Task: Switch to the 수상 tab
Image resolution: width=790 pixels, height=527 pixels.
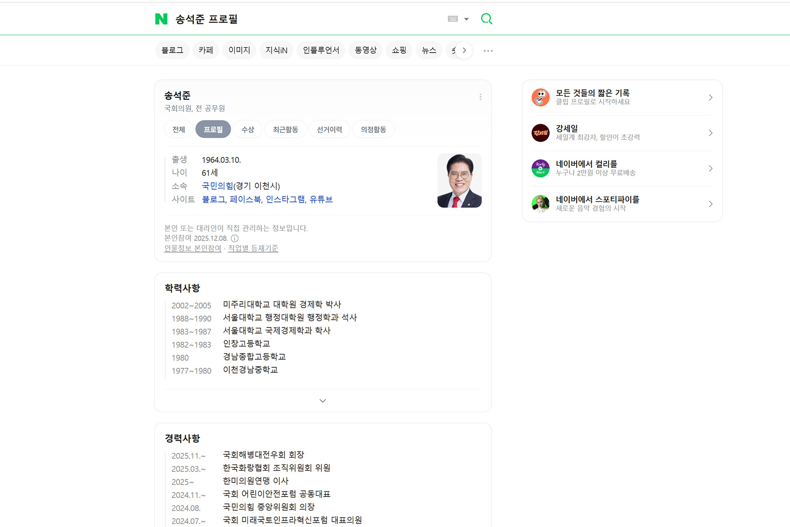Action: (248, 130)
